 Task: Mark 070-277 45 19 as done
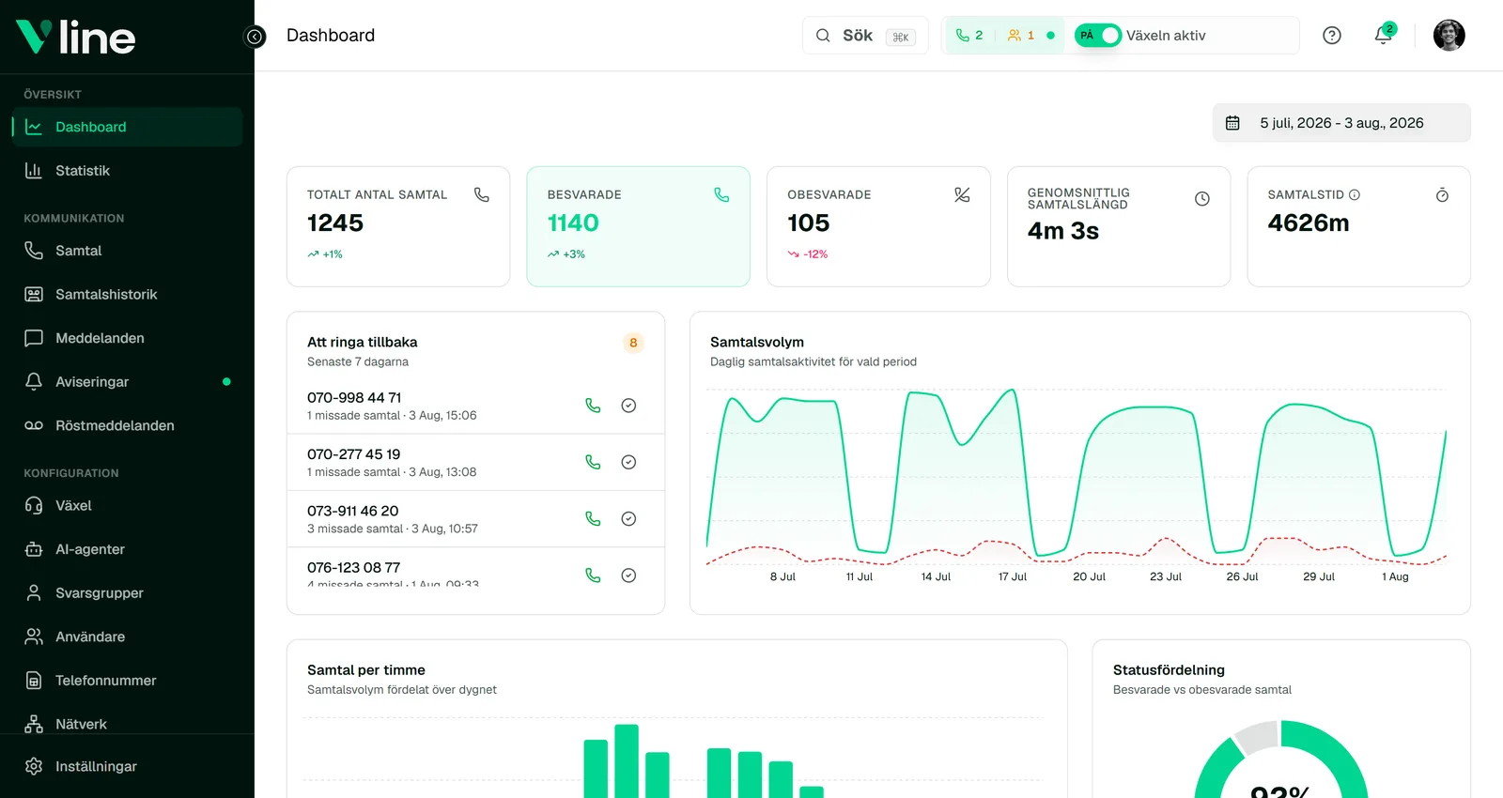pyautogui.click(x=628, y=462)
